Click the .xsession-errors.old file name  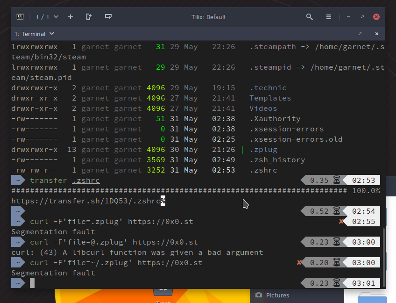point(296,139)
